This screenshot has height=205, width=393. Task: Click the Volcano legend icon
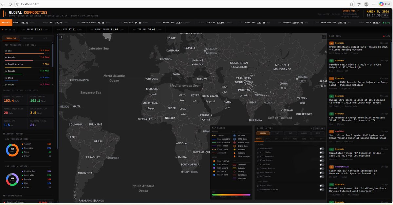234,153
